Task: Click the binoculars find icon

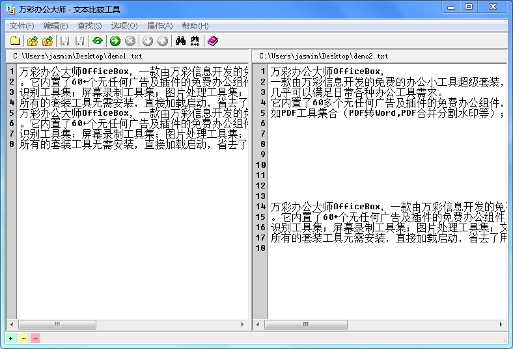Action: click(x=181, y=41)
